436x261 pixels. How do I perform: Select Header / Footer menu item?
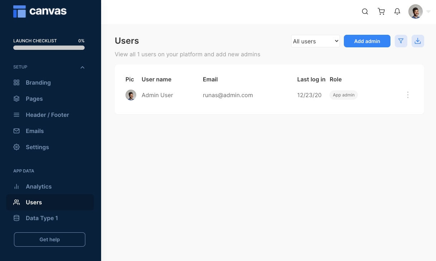point(47,115)
